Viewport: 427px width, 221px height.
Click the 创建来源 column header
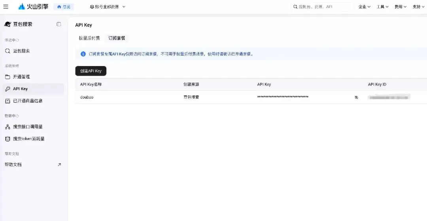click(191, 84)
